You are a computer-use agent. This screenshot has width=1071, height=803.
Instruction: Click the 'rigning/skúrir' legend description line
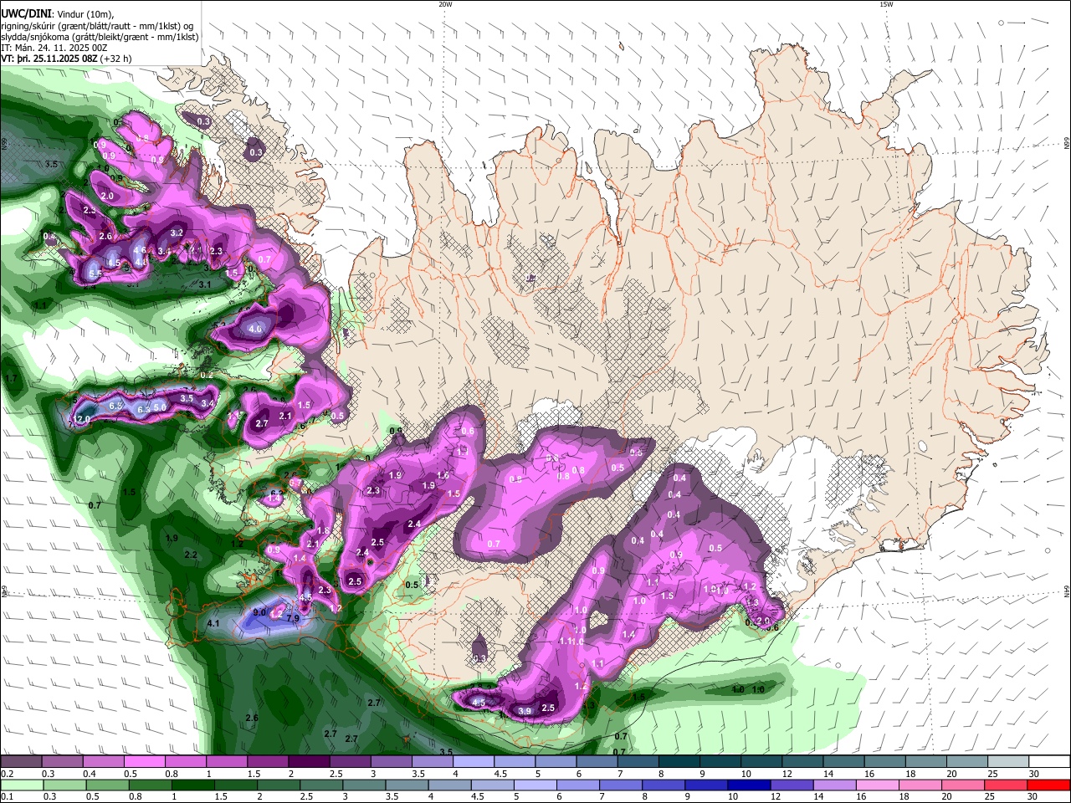click(97, 27)
